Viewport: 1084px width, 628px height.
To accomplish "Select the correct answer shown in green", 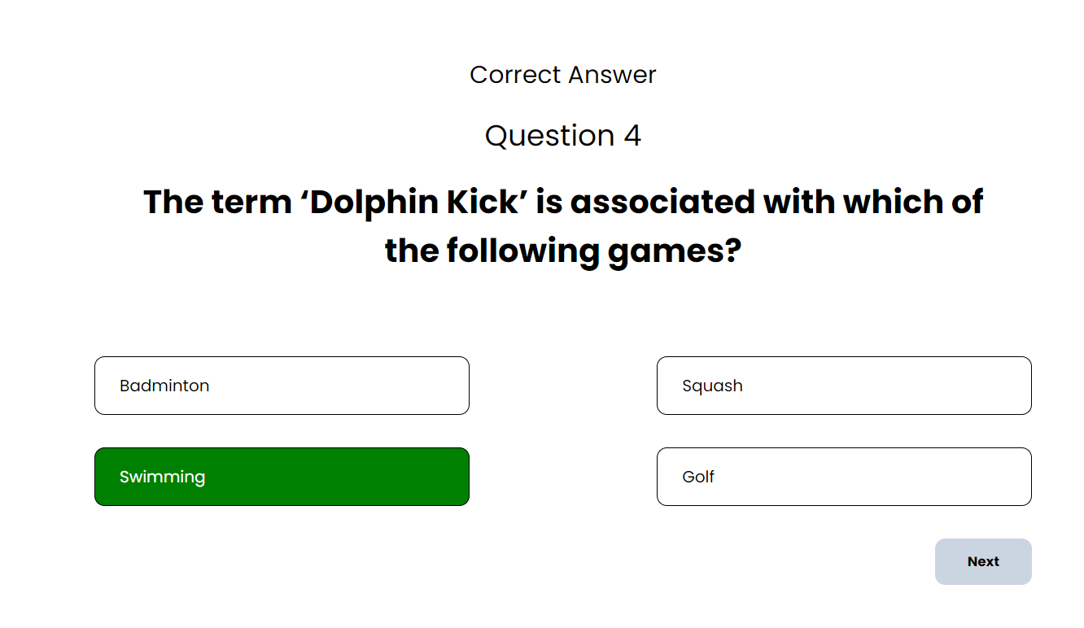I will coord(282,477).
